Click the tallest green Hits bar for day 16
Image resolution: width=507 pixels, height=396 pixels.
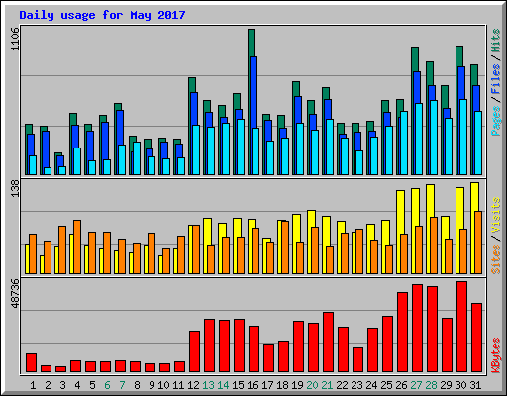tap(252, 43)
